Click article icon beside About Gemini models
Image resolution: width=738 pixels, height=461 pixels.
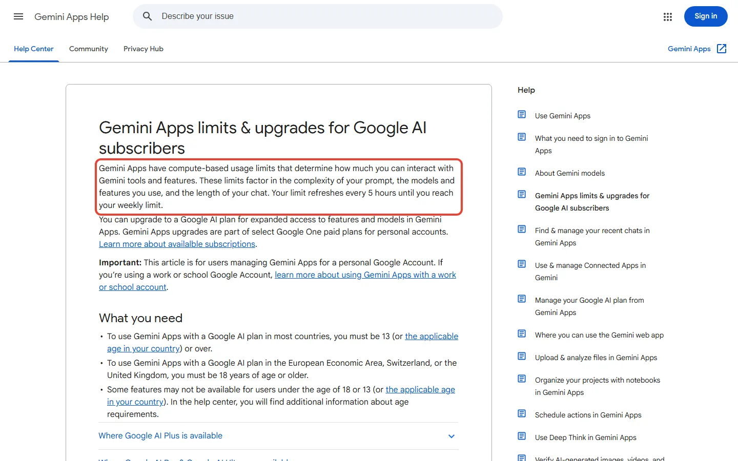(522, 172)
